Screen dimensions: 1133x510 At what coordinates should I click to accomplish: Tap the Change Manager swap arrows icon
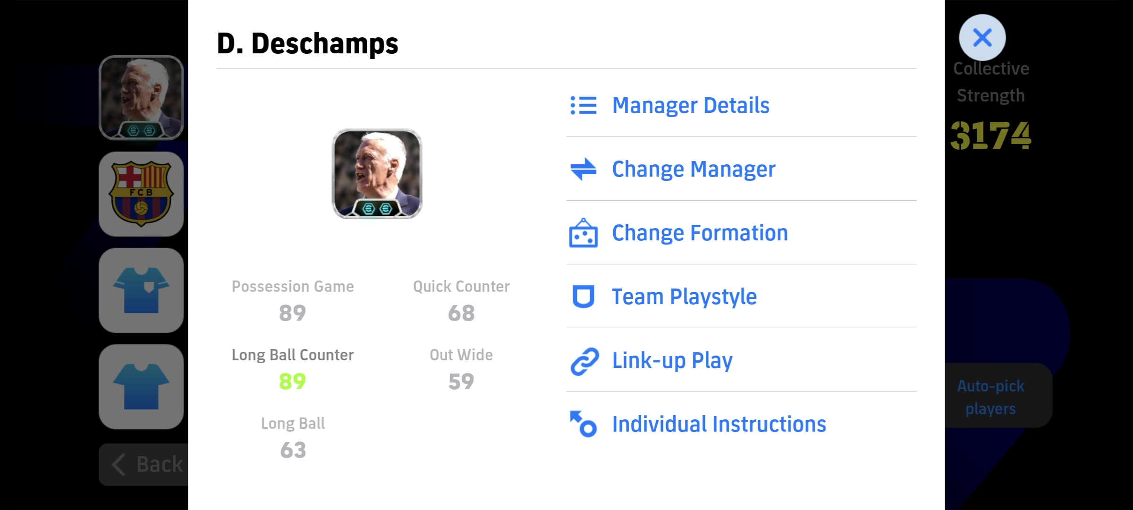pyautogui.click(x=583, y=169)
